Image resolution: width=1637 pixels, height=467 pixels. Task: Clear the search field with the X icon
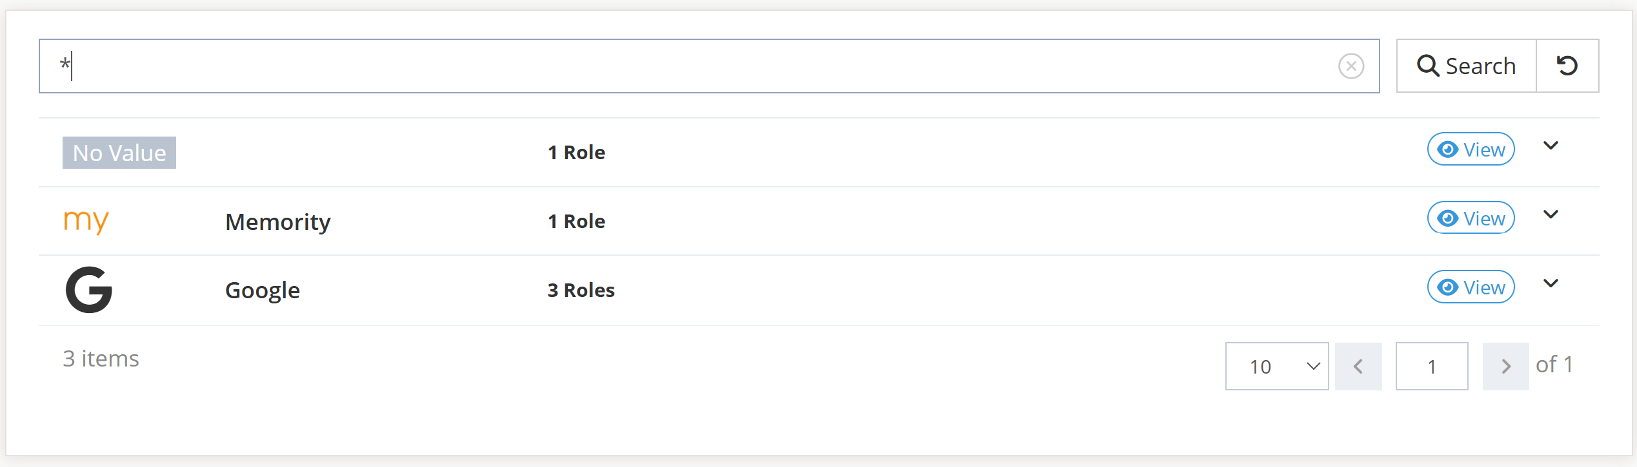(x=1351, y=66)
